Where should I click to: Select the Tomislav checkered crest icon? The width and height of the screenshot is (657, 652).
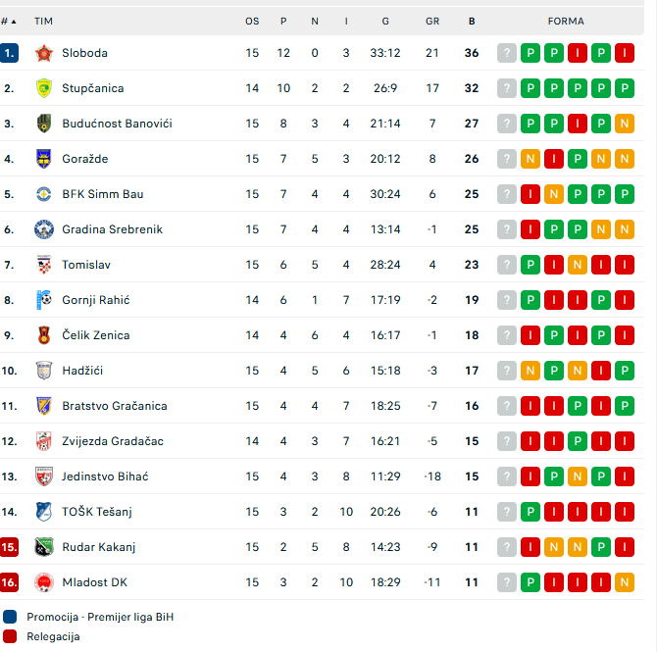(44, 265)
